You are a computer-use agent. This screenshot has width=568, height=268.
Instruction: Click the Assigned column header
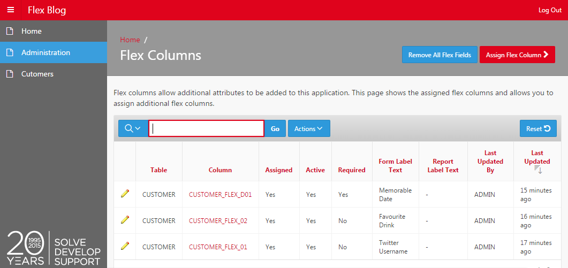pos(278,170)
